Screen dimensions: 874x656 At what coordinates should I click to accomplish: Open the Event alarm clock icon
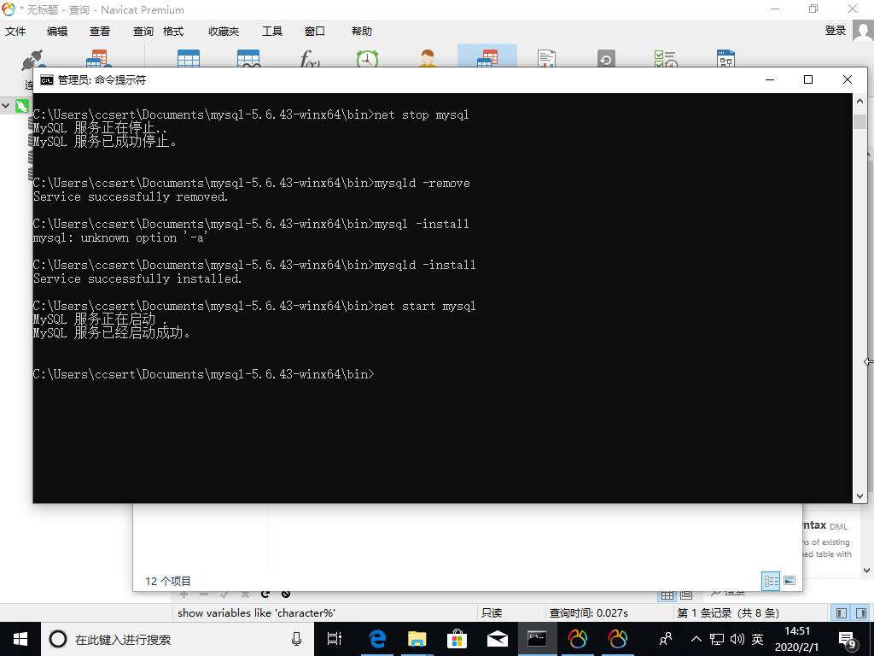pos(367,59)
